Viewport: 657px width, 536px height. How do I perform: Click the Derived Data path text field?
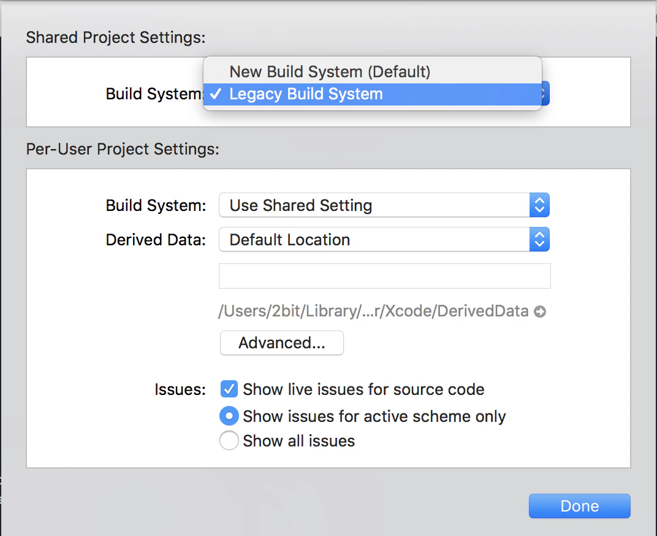pos(385,276)
